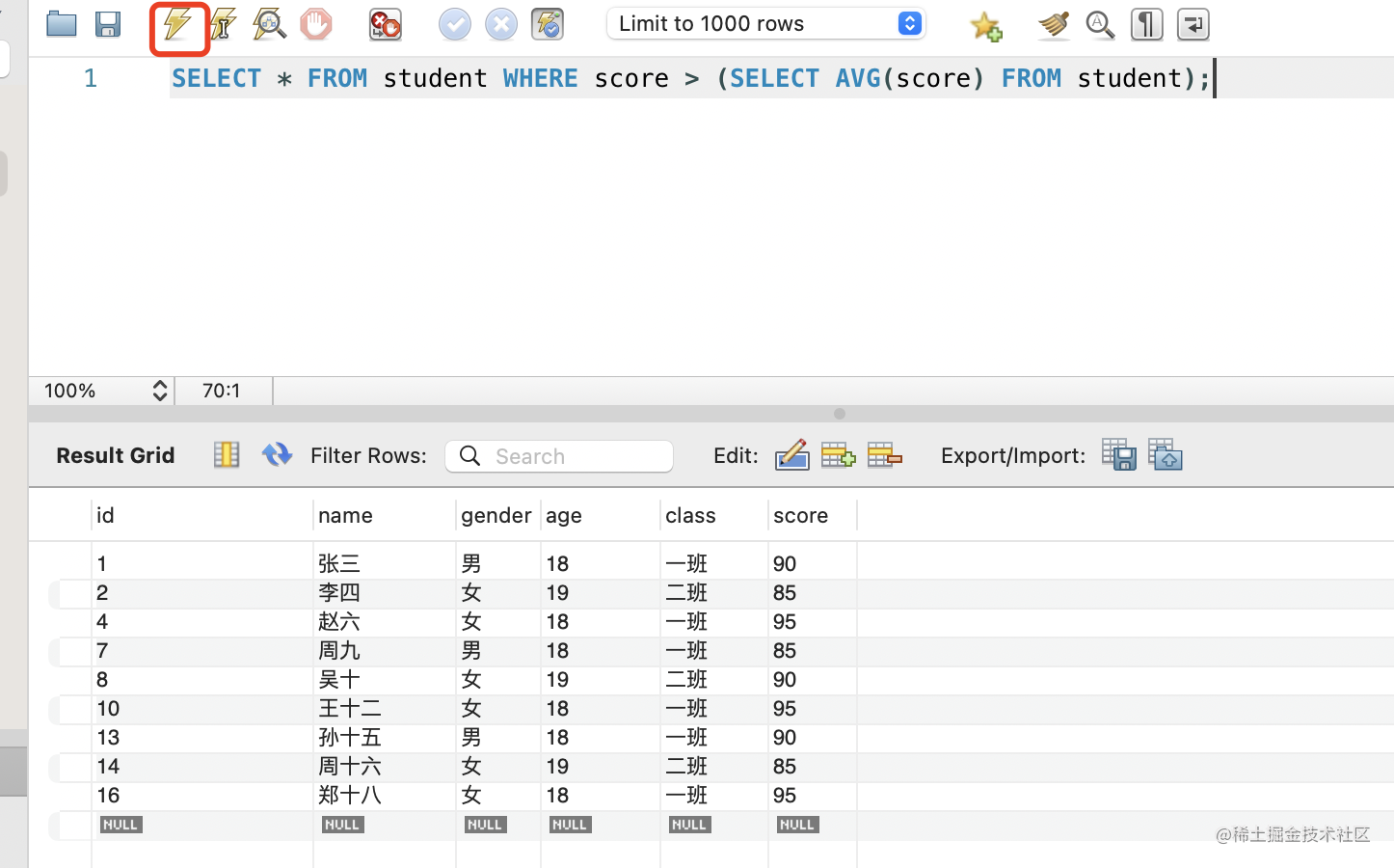Image resolution: width=1394 pixels, height=868 pixels.
Task: Toggle invisible characters pilcrow icon
Action: pyautogui.click(x=1146, y=24)
